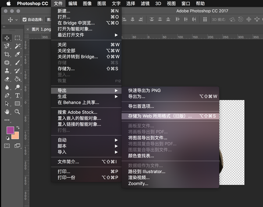Viewport: 263px width, 207px height.
Task: Select the Paint Bucket tool
Action: tap(17, 79)
